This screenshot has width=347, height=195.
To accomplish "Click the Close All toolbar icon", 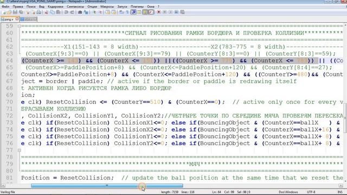I will (x=34, y=12).
